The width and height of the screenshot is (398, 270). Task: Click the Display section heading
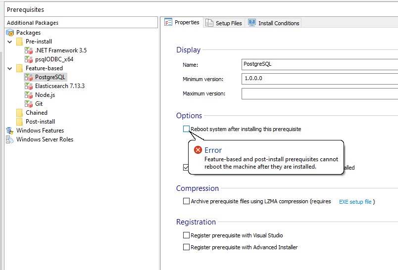[188, 49]
